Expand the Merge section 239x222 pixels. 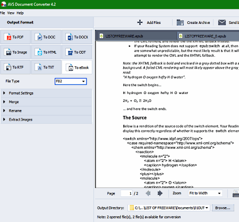pyautogui.click(x=46, y=102)
